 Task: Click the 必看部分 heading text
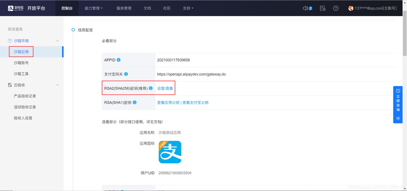tap(109, 41)
